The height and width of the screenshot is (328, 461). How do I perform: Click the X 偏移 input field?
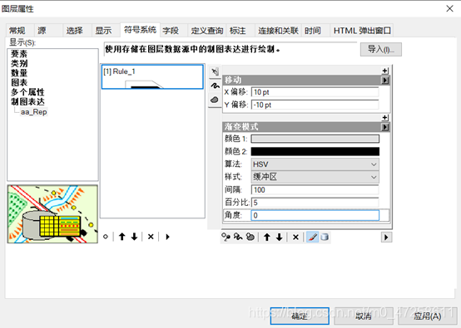(x=315, y=92)
